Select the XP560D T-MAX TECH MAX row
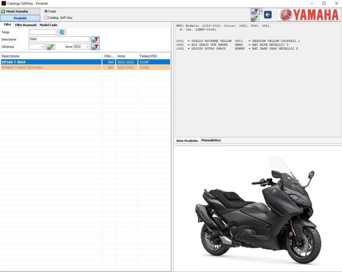Image resolution: width=342 pixels, height=272 pixels. coord(85,68)
